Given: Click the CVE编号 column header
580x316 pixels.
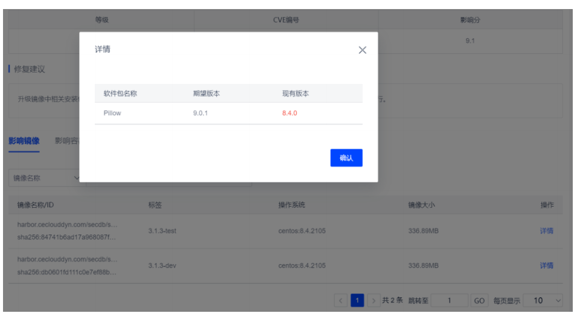Looking at the screenshot, I should coord(286,20).
